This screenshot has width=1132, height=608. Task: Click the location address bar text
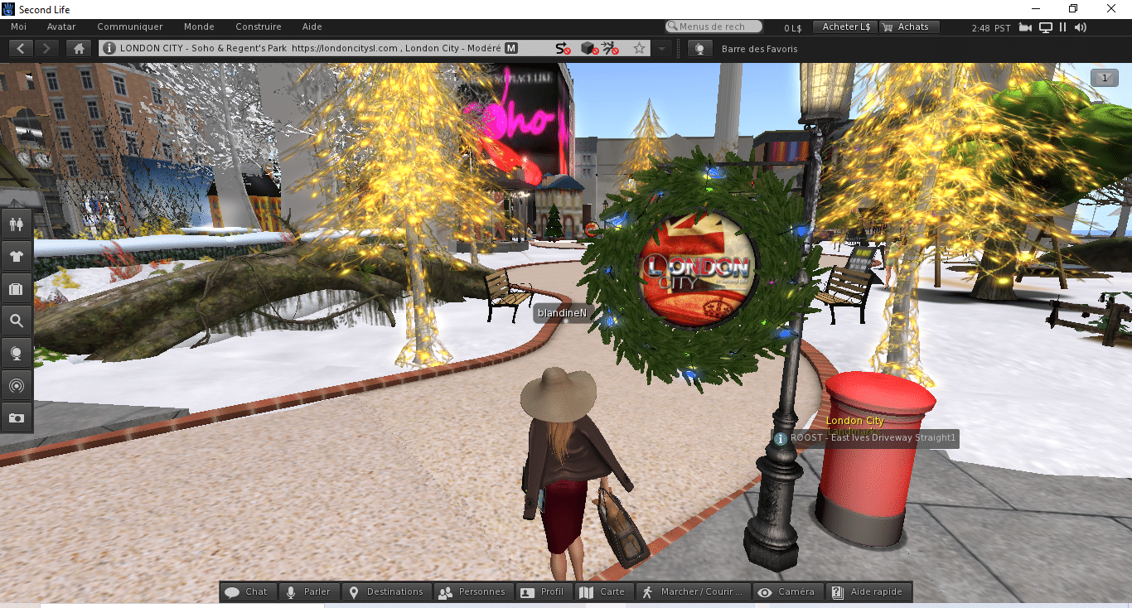point(311,49)
